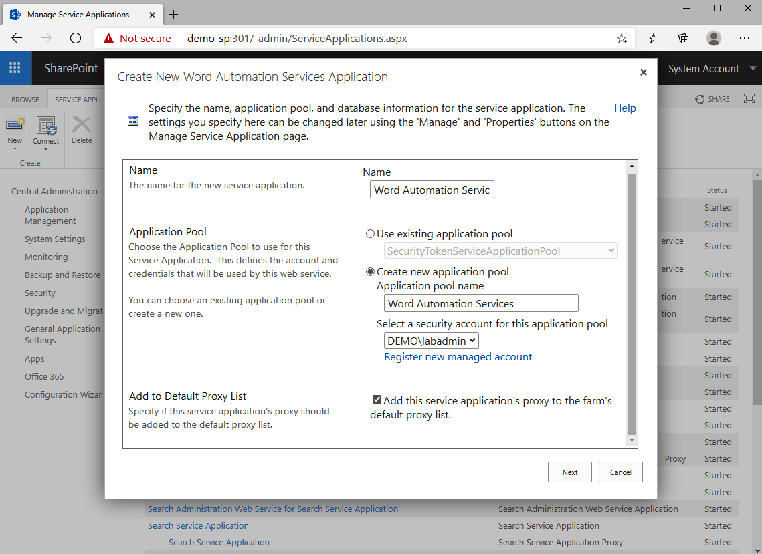The height and width of the screenshot is (554, 762).
Task: Click the New service application ribbon icon
Action: pos(15,125)
